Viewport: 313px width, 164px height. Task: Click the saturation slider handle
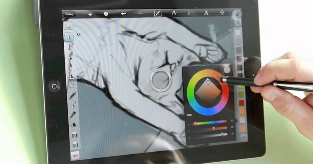point(214,128)
